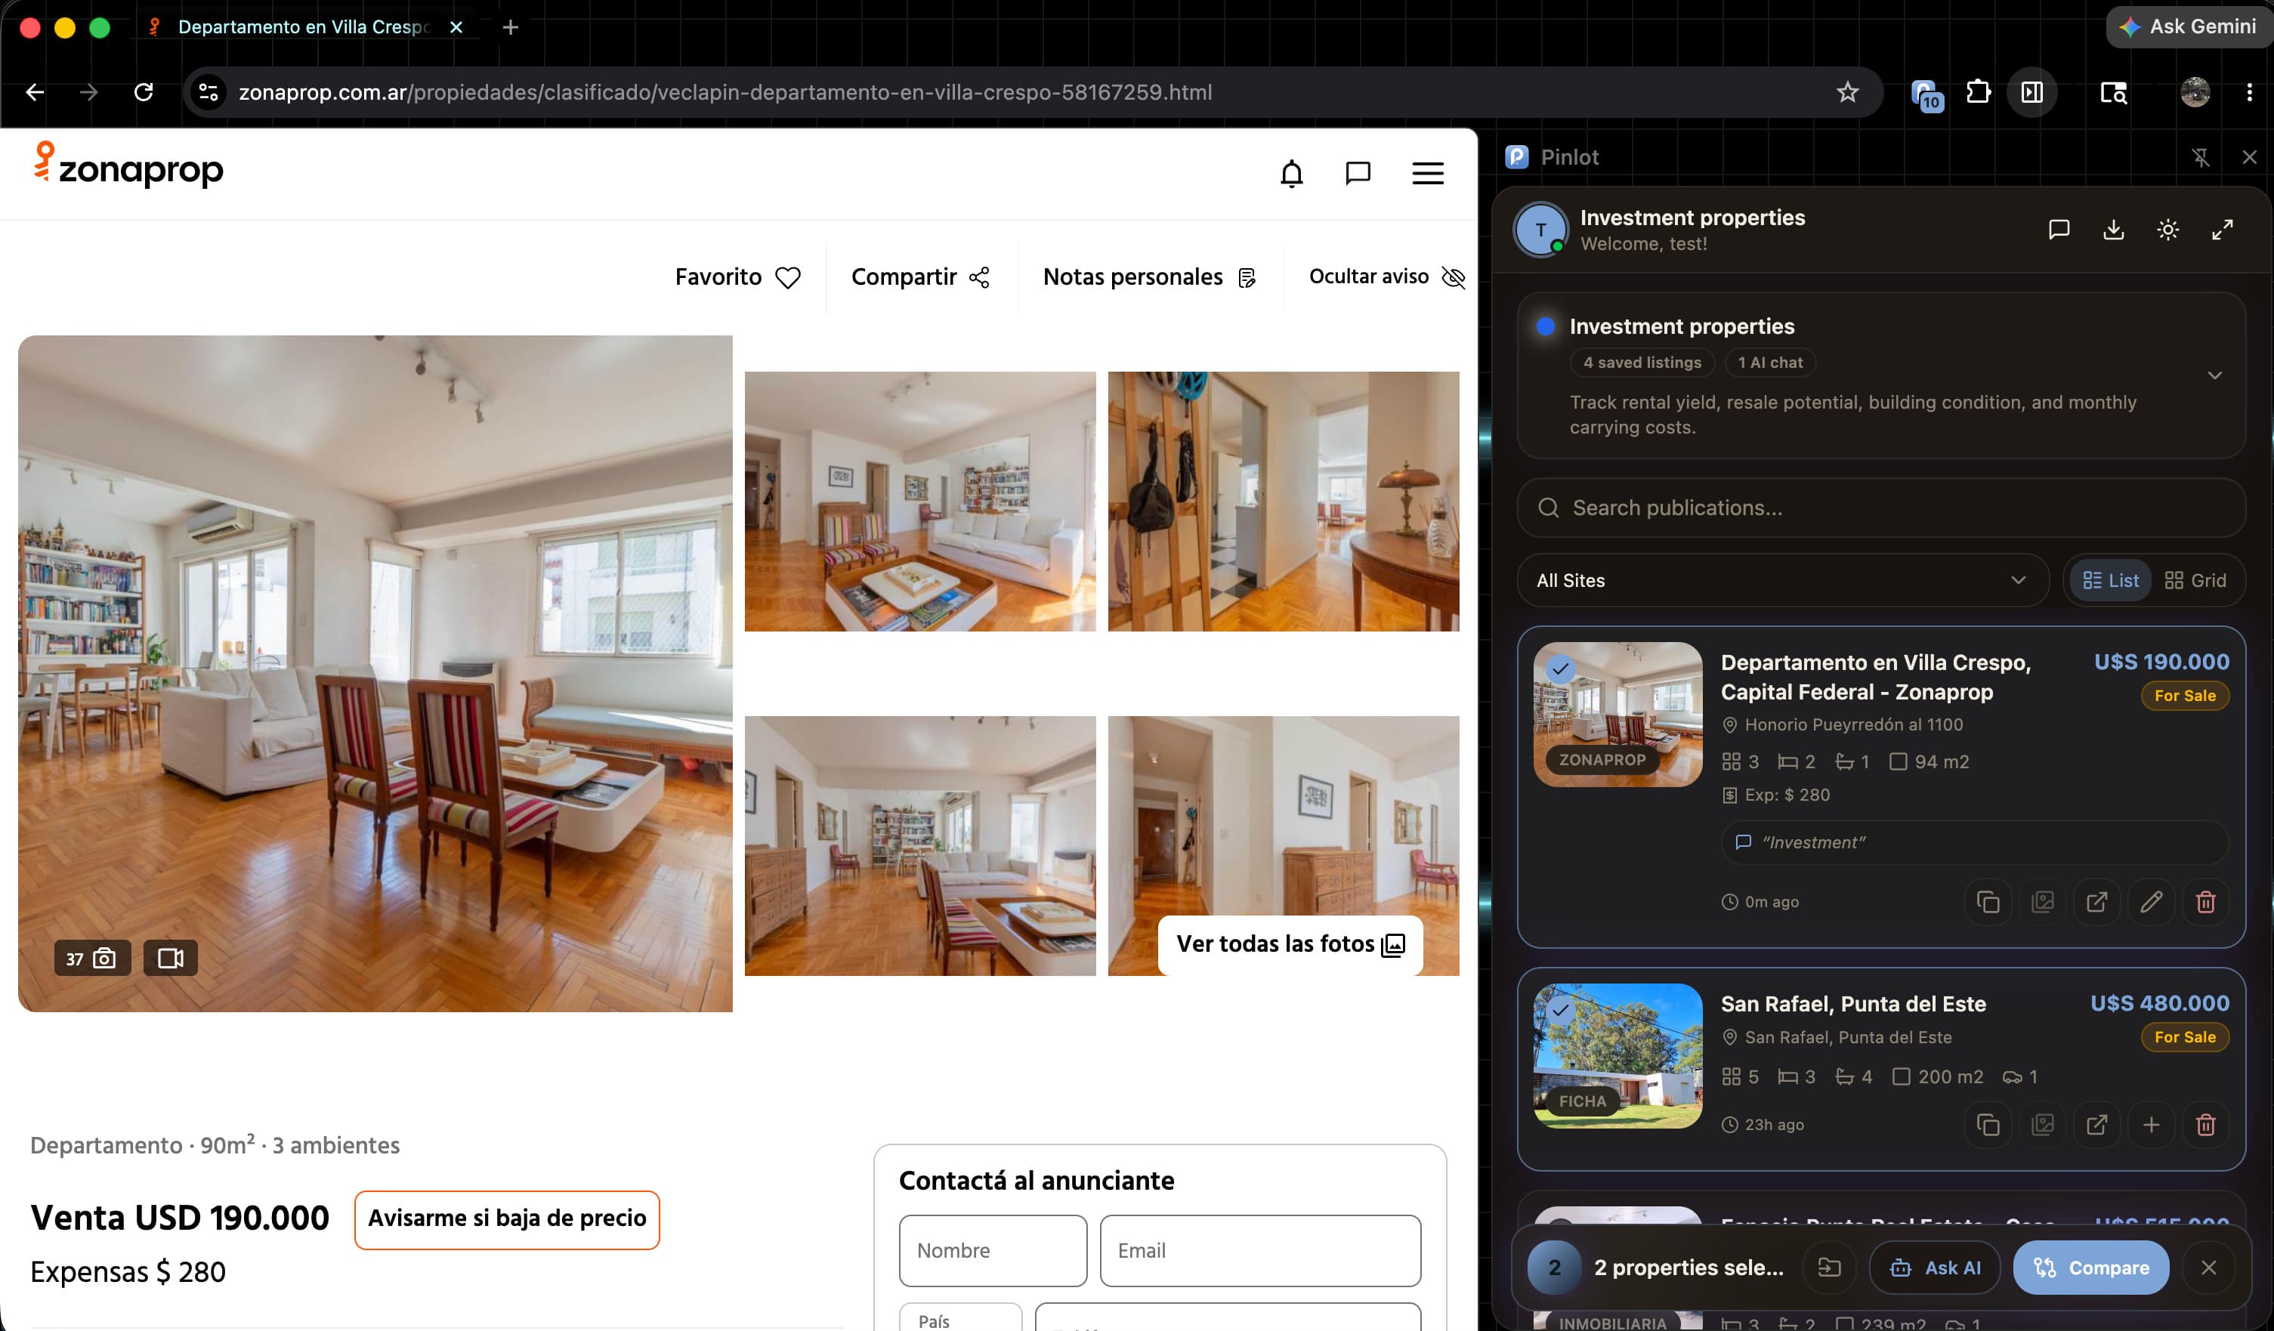This screenshot has height=1331, width=2274.
Task: Open large living room main photo
Action: 375,673
